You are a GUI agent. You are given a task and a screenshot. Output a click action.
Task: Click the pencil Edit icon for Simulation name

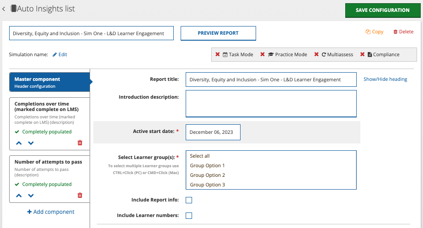[55, 54]
